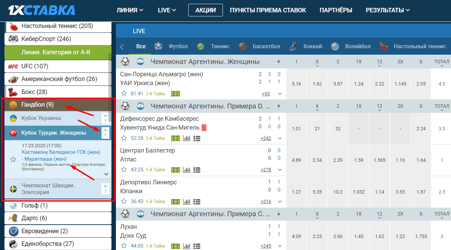Select the Хоккей skate icon filter
The width and height of the screenshot is (451, 250).
point(293,46)
